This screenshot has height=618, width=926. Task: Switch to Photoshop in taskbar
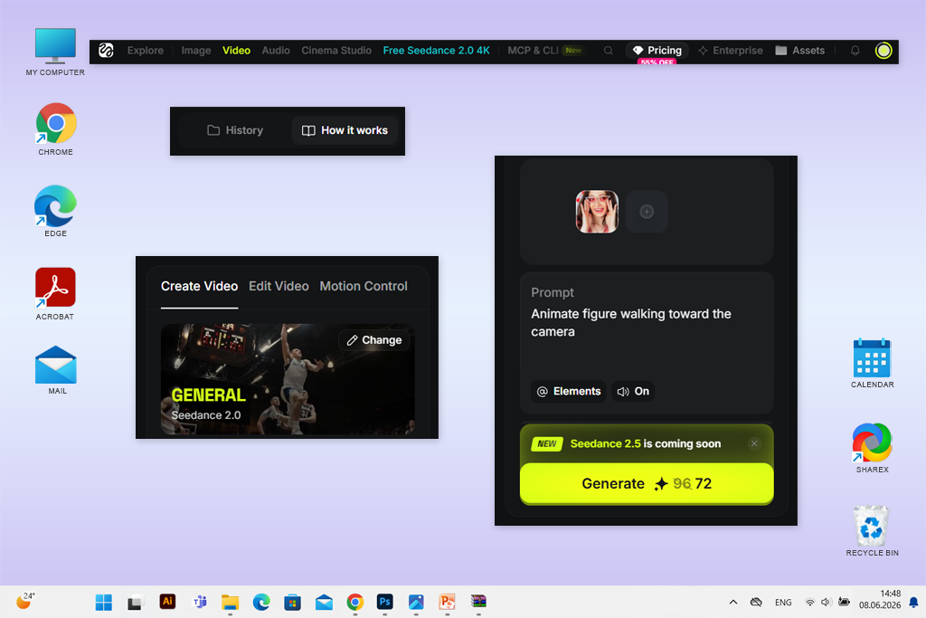coord(385,602)
